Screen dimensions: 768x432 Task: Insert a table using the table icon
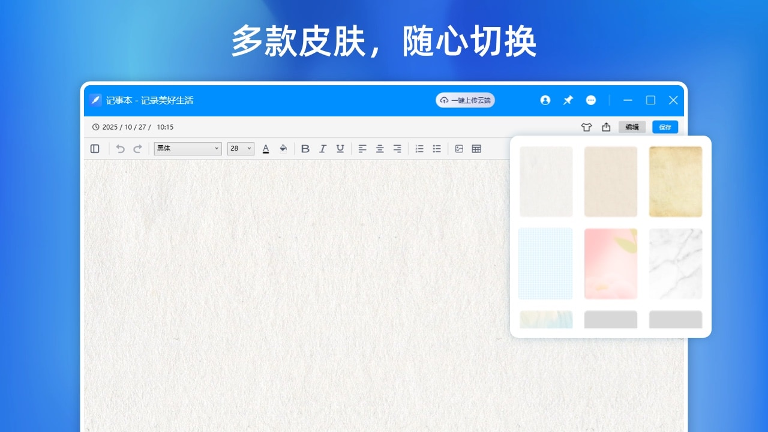point(476,148)
